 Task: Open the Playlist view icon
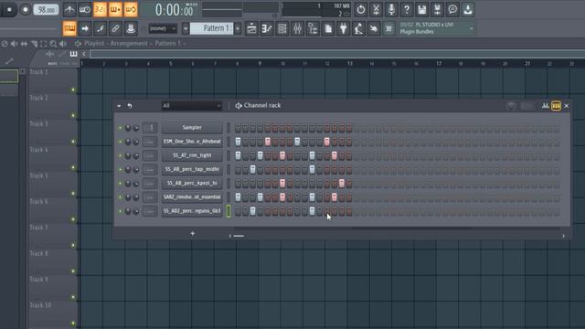point(251,28)
